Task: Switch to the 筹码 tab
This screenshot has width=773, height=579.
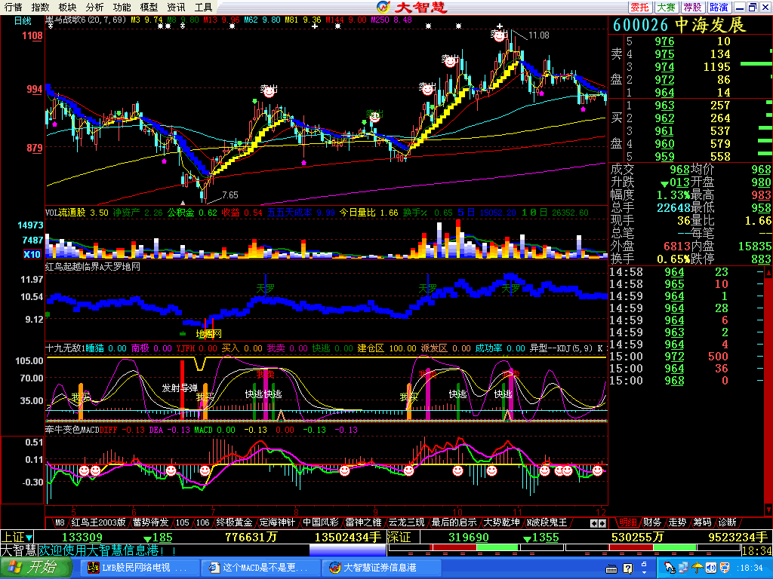Action: (703, 522)
